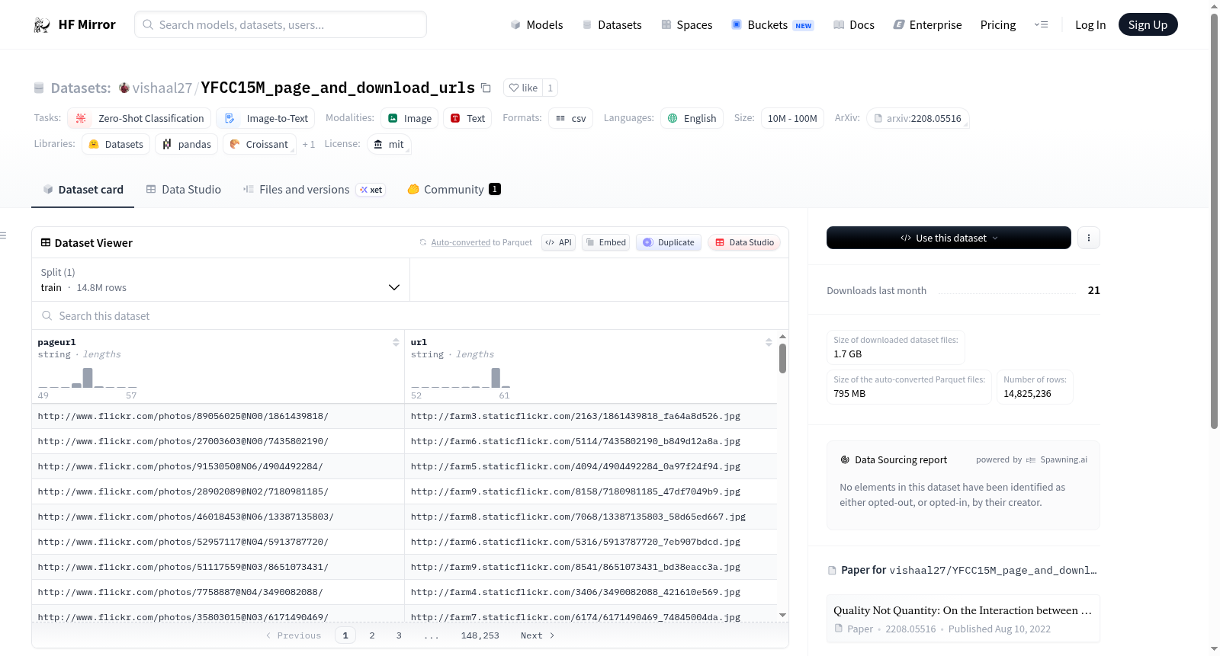Click the Auto-converted refresh icon
The image size is (1220, 656).
pos(423,242)
